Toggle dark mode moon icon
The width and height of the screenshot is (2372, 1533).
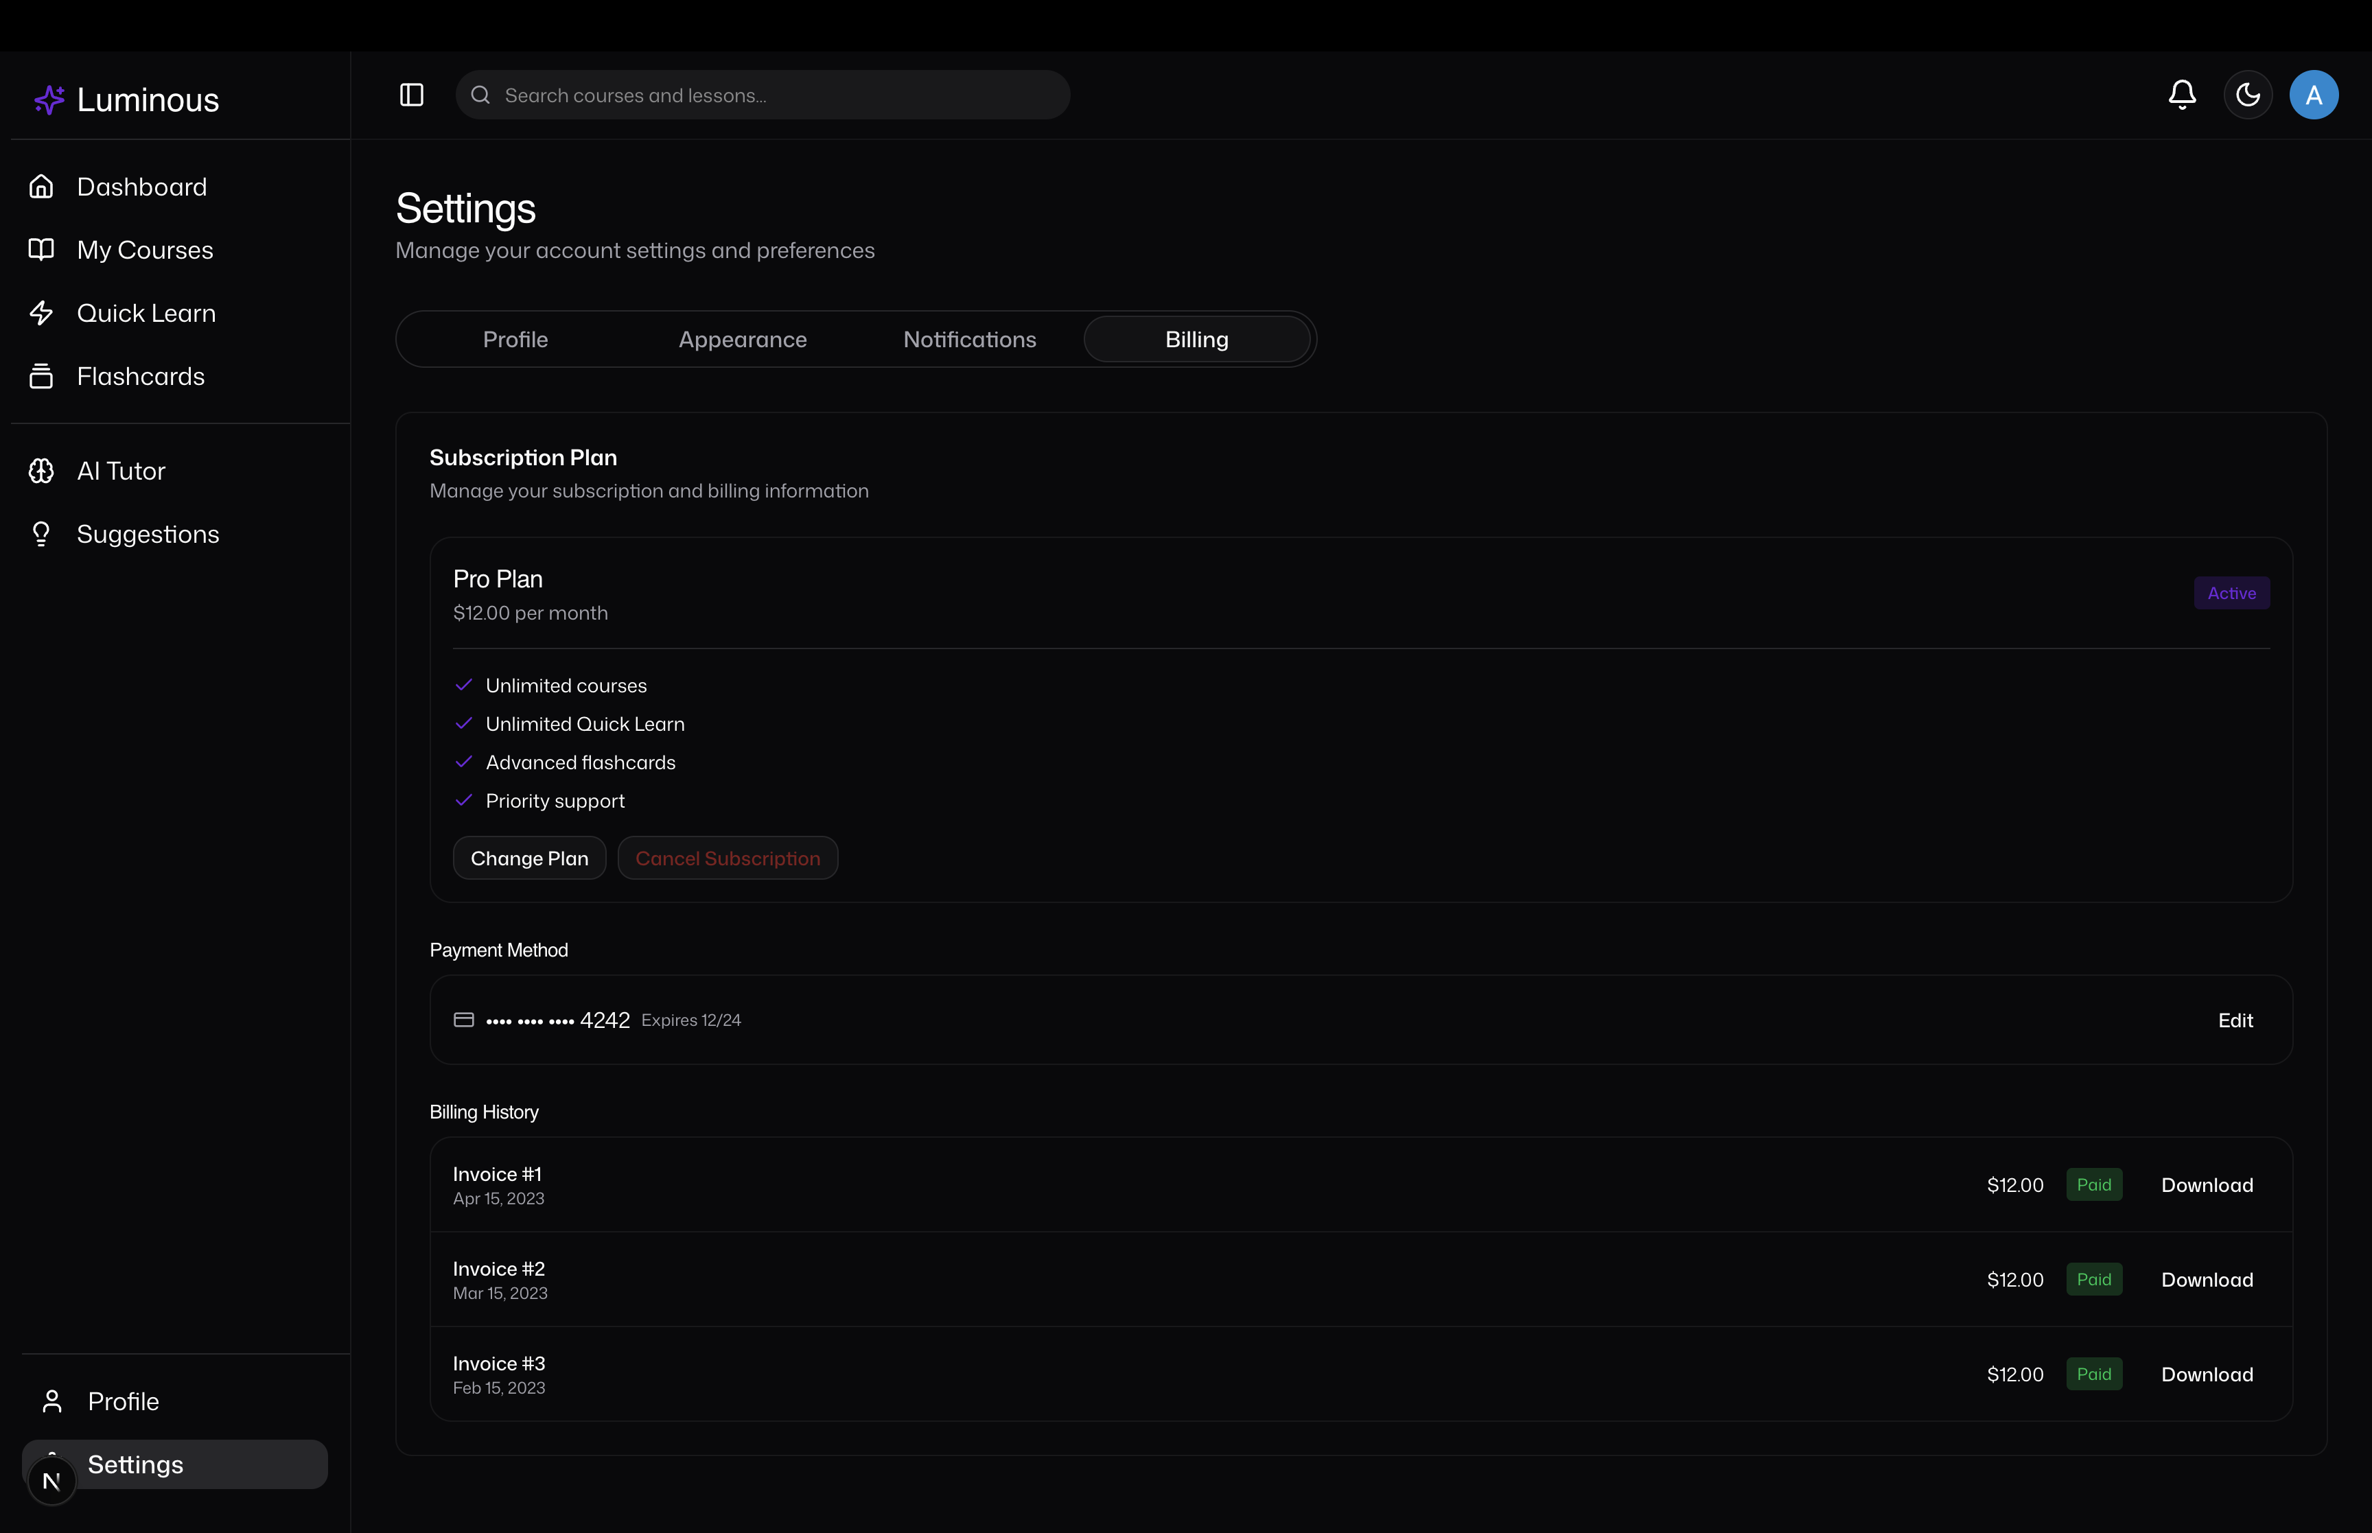click(x=2248, y=95)
